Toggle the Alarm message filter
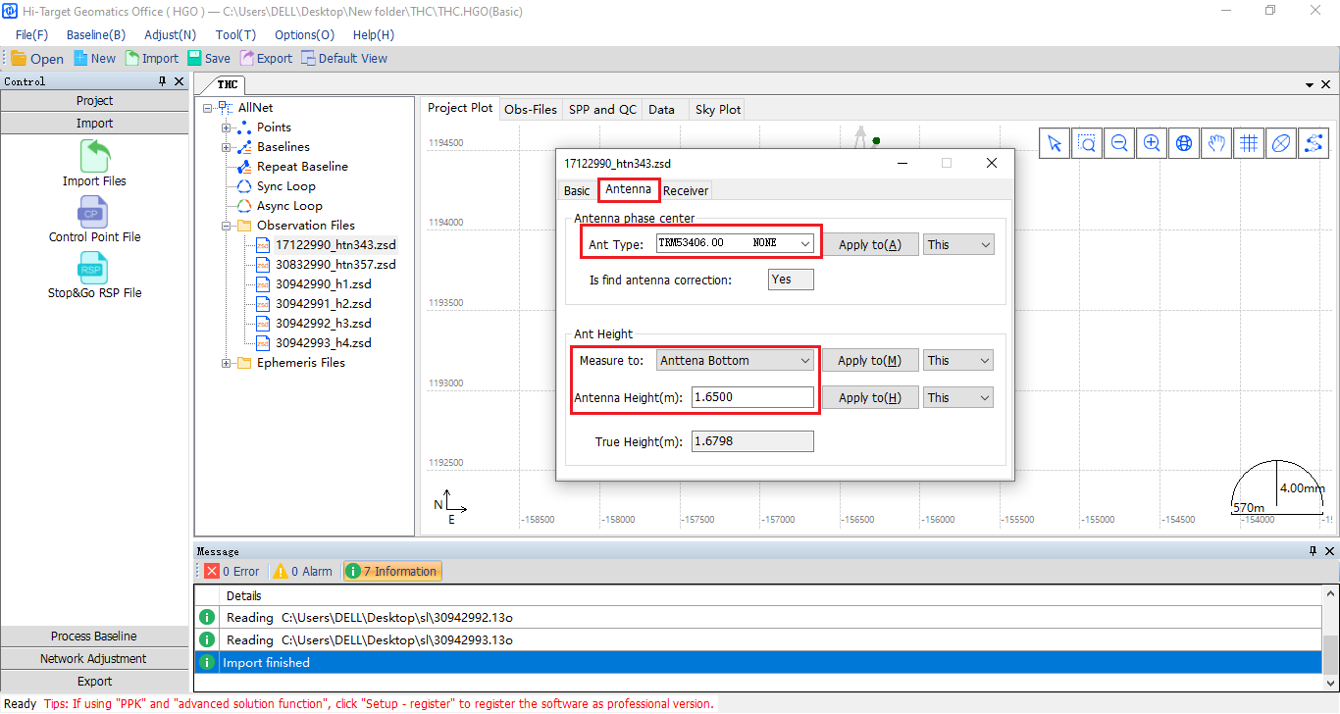 [302, 571]
